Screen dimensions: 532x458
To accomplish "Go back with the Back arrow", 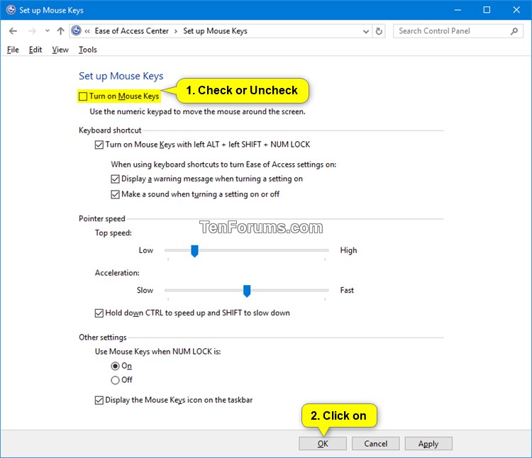I will pyautogui.click(x=13, y=31).
